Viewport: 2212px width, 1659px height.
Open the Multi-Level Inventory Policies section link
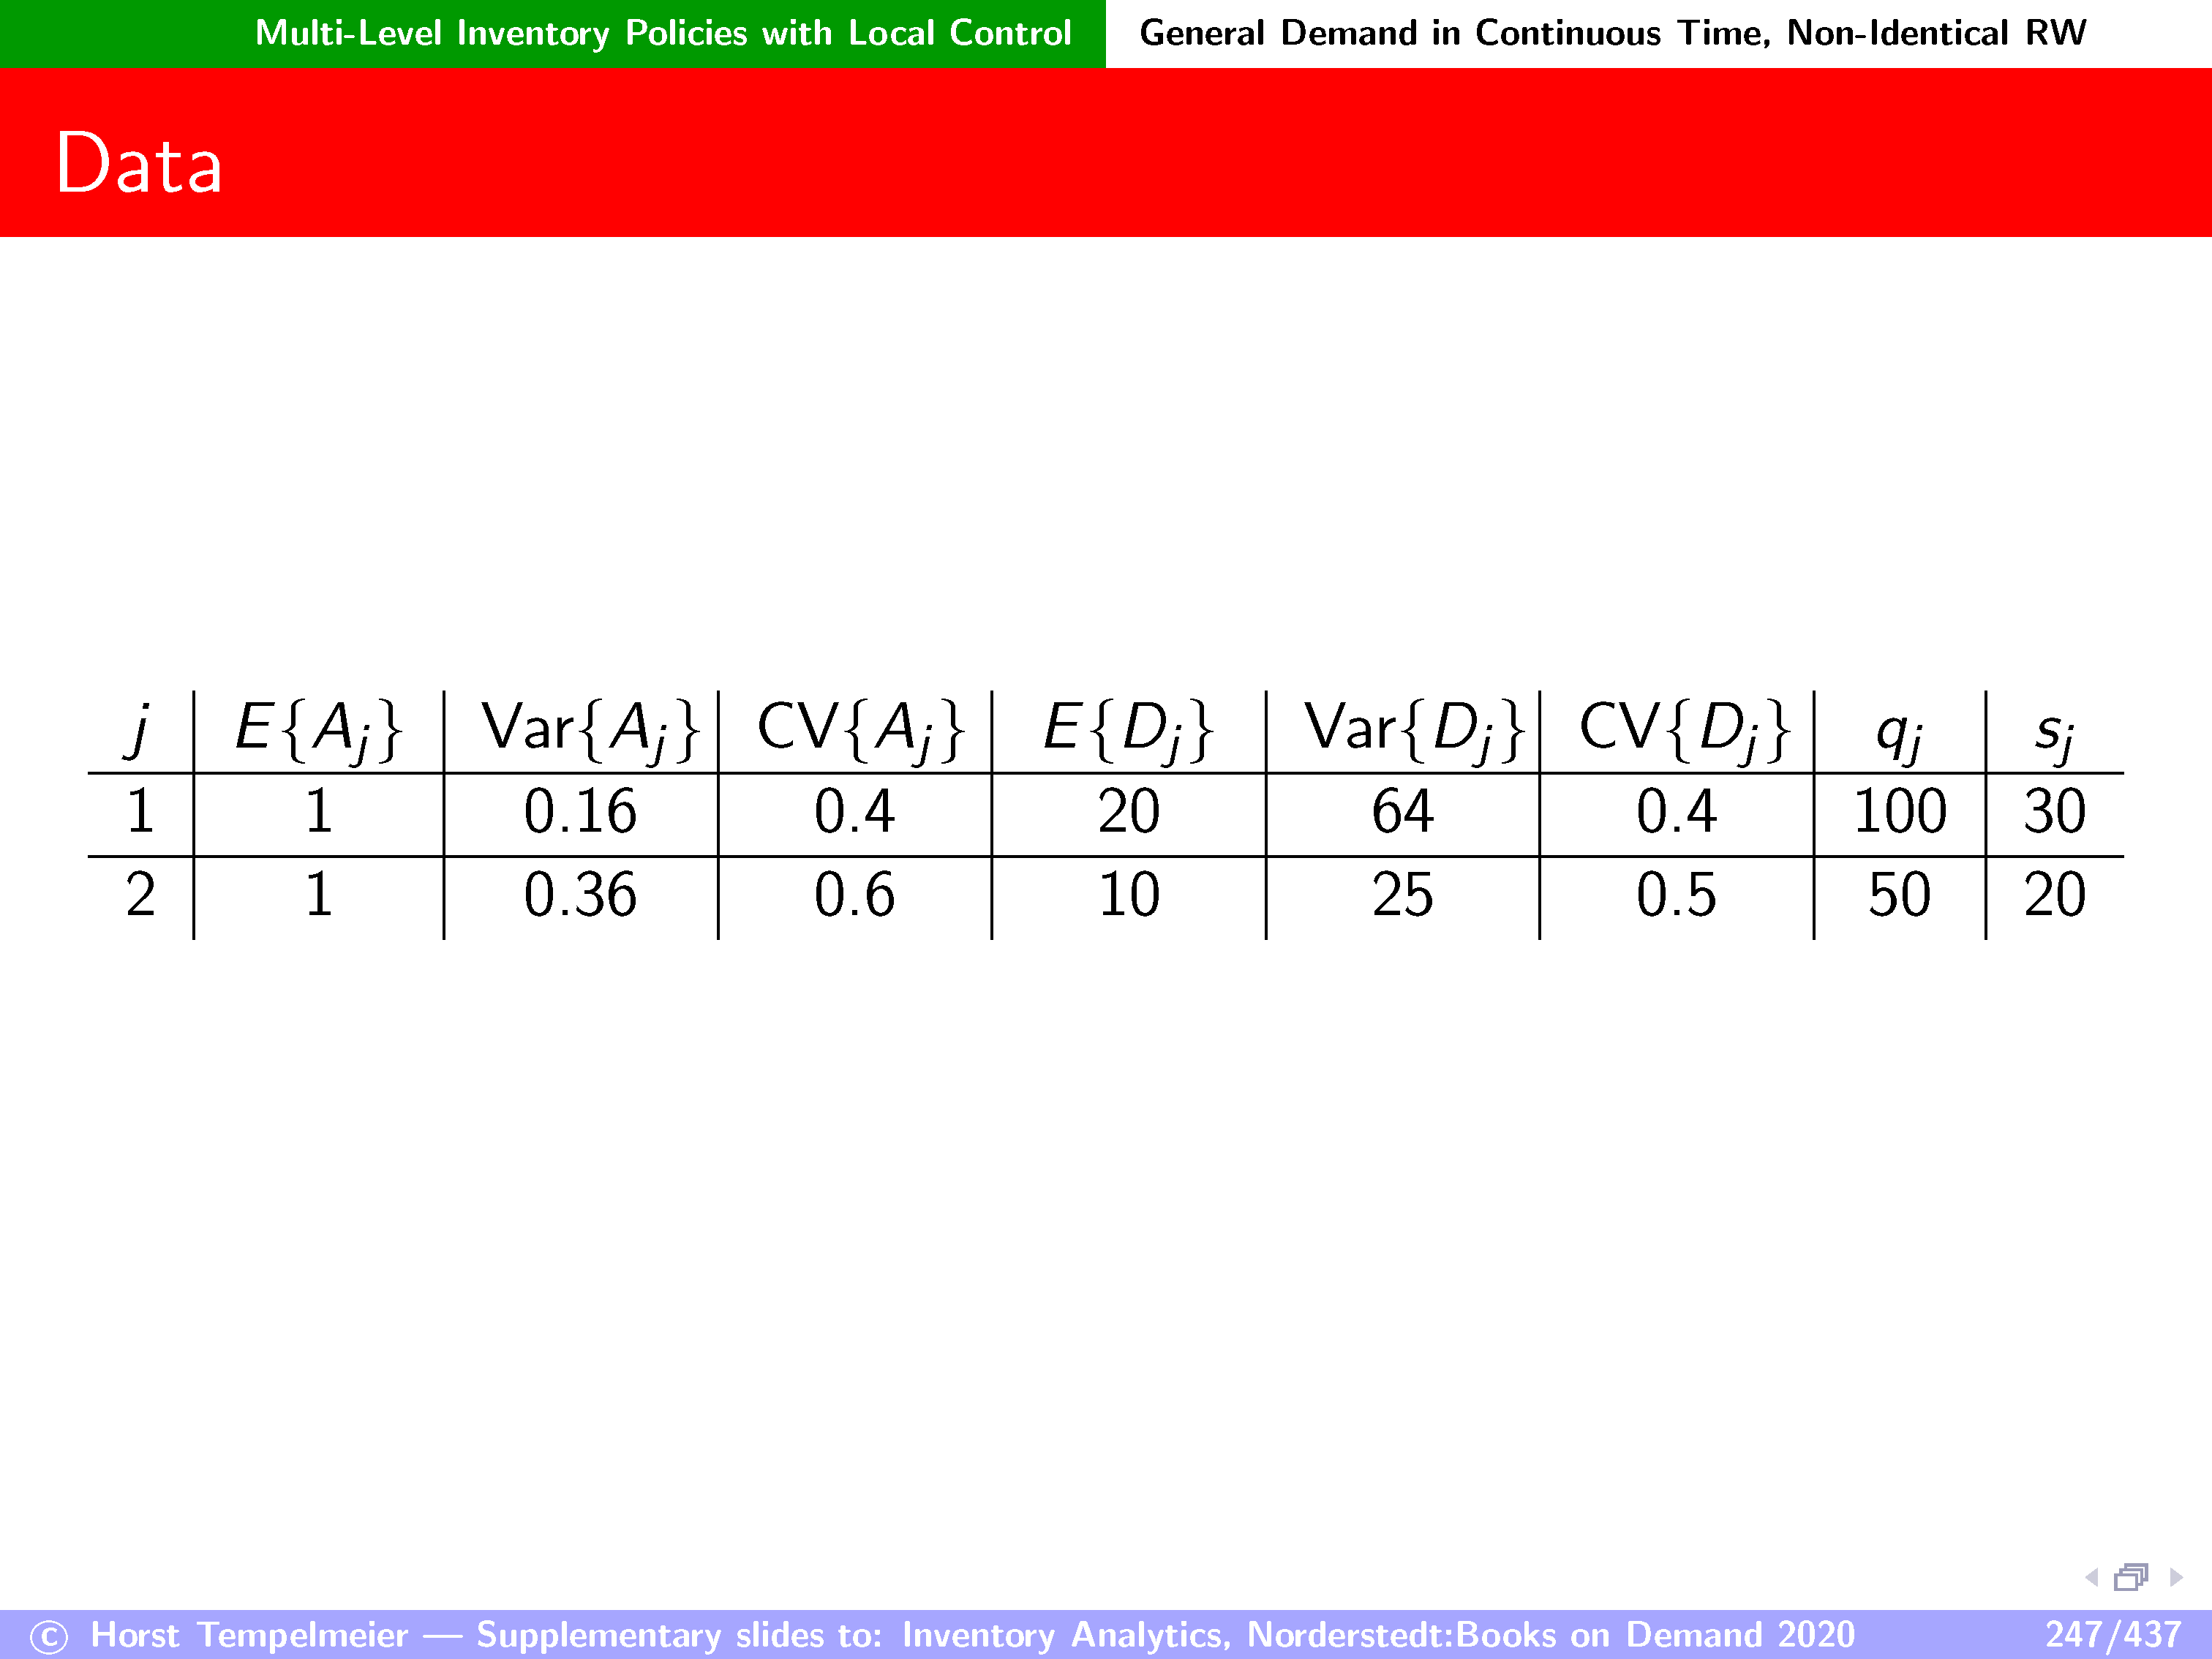(x=662, y=33)
